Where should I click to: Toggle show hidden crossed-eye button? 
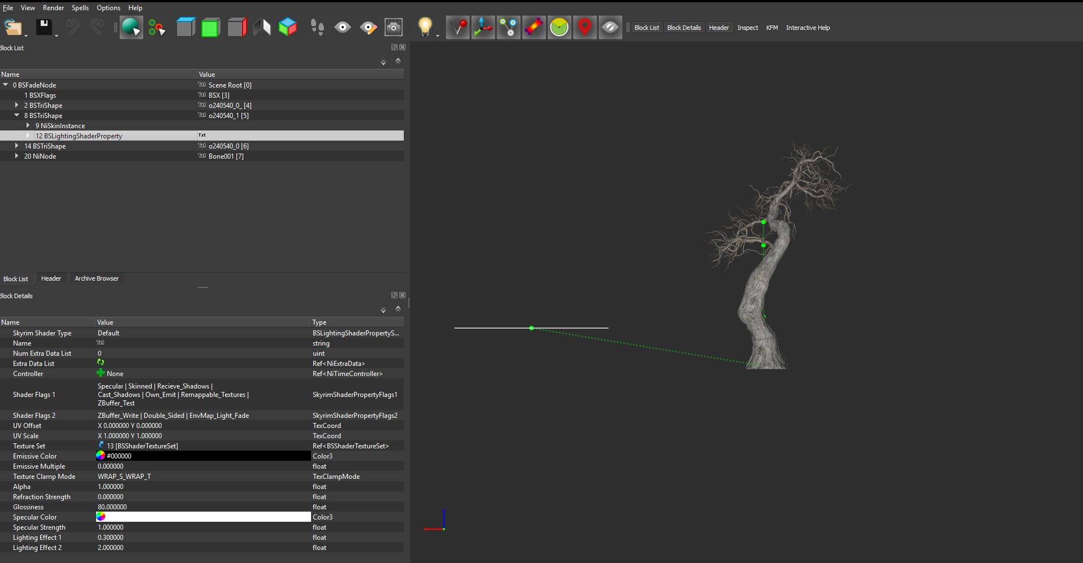pyautogui.click(x=610, y=27)
